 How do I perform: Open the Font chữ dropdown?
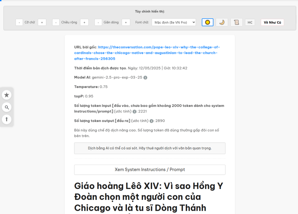174,22
